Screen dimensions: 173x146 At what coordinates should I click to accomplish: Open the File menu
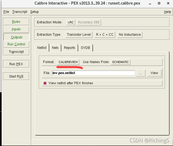click(6, 12)
